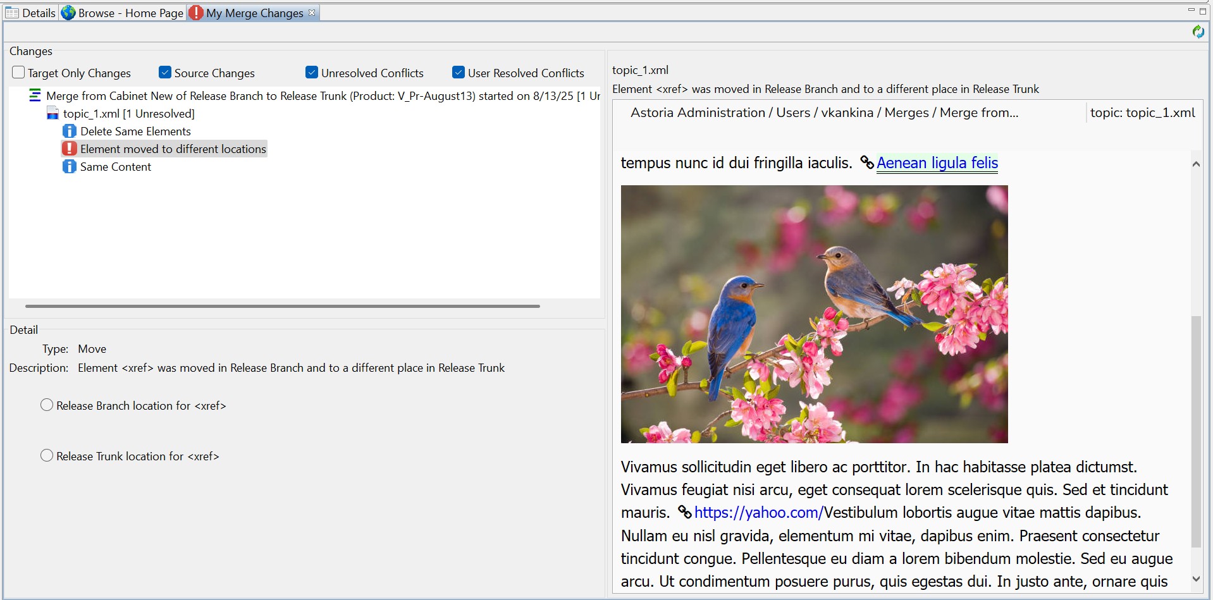Enable the Target Only Changes checkbox
The image size is (1213, 600).
click(18, 73)
